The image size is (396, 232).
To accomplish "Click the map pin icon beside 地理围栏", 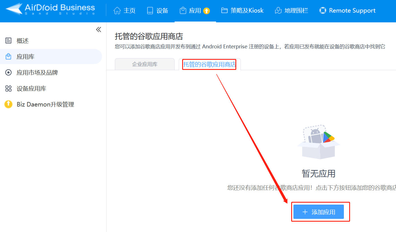I will click(x=278, y=11).
